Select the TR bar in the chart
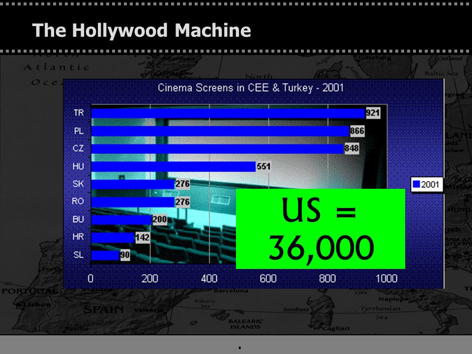 click(x=228, y=114)
